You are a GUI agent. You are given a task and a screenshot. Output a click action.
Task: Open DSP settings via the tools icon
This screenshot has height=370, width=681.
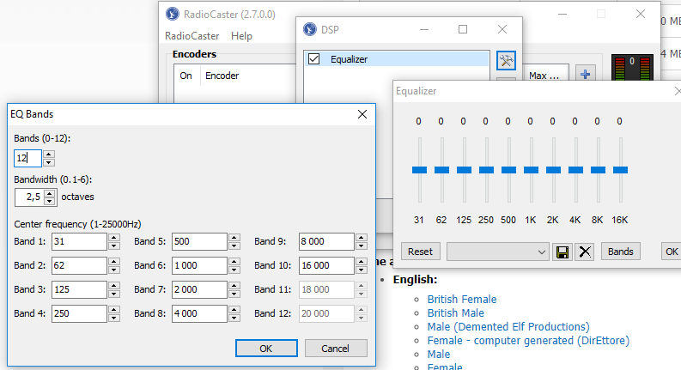[506, 60]
